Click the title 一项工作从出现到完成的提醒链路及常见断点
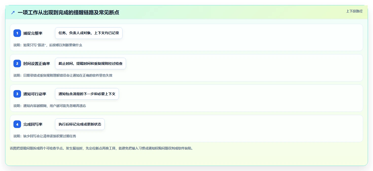This screenshot has width=373, height=171. [x=68, y=12]
